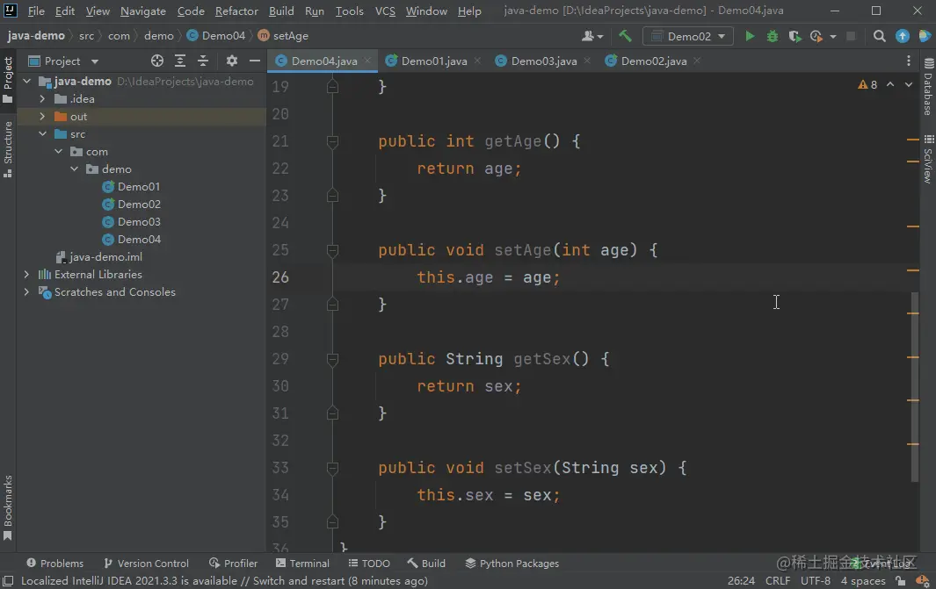Open Project panel settings gear
This screenshot has height=589, width=936.
click(232, 61)
